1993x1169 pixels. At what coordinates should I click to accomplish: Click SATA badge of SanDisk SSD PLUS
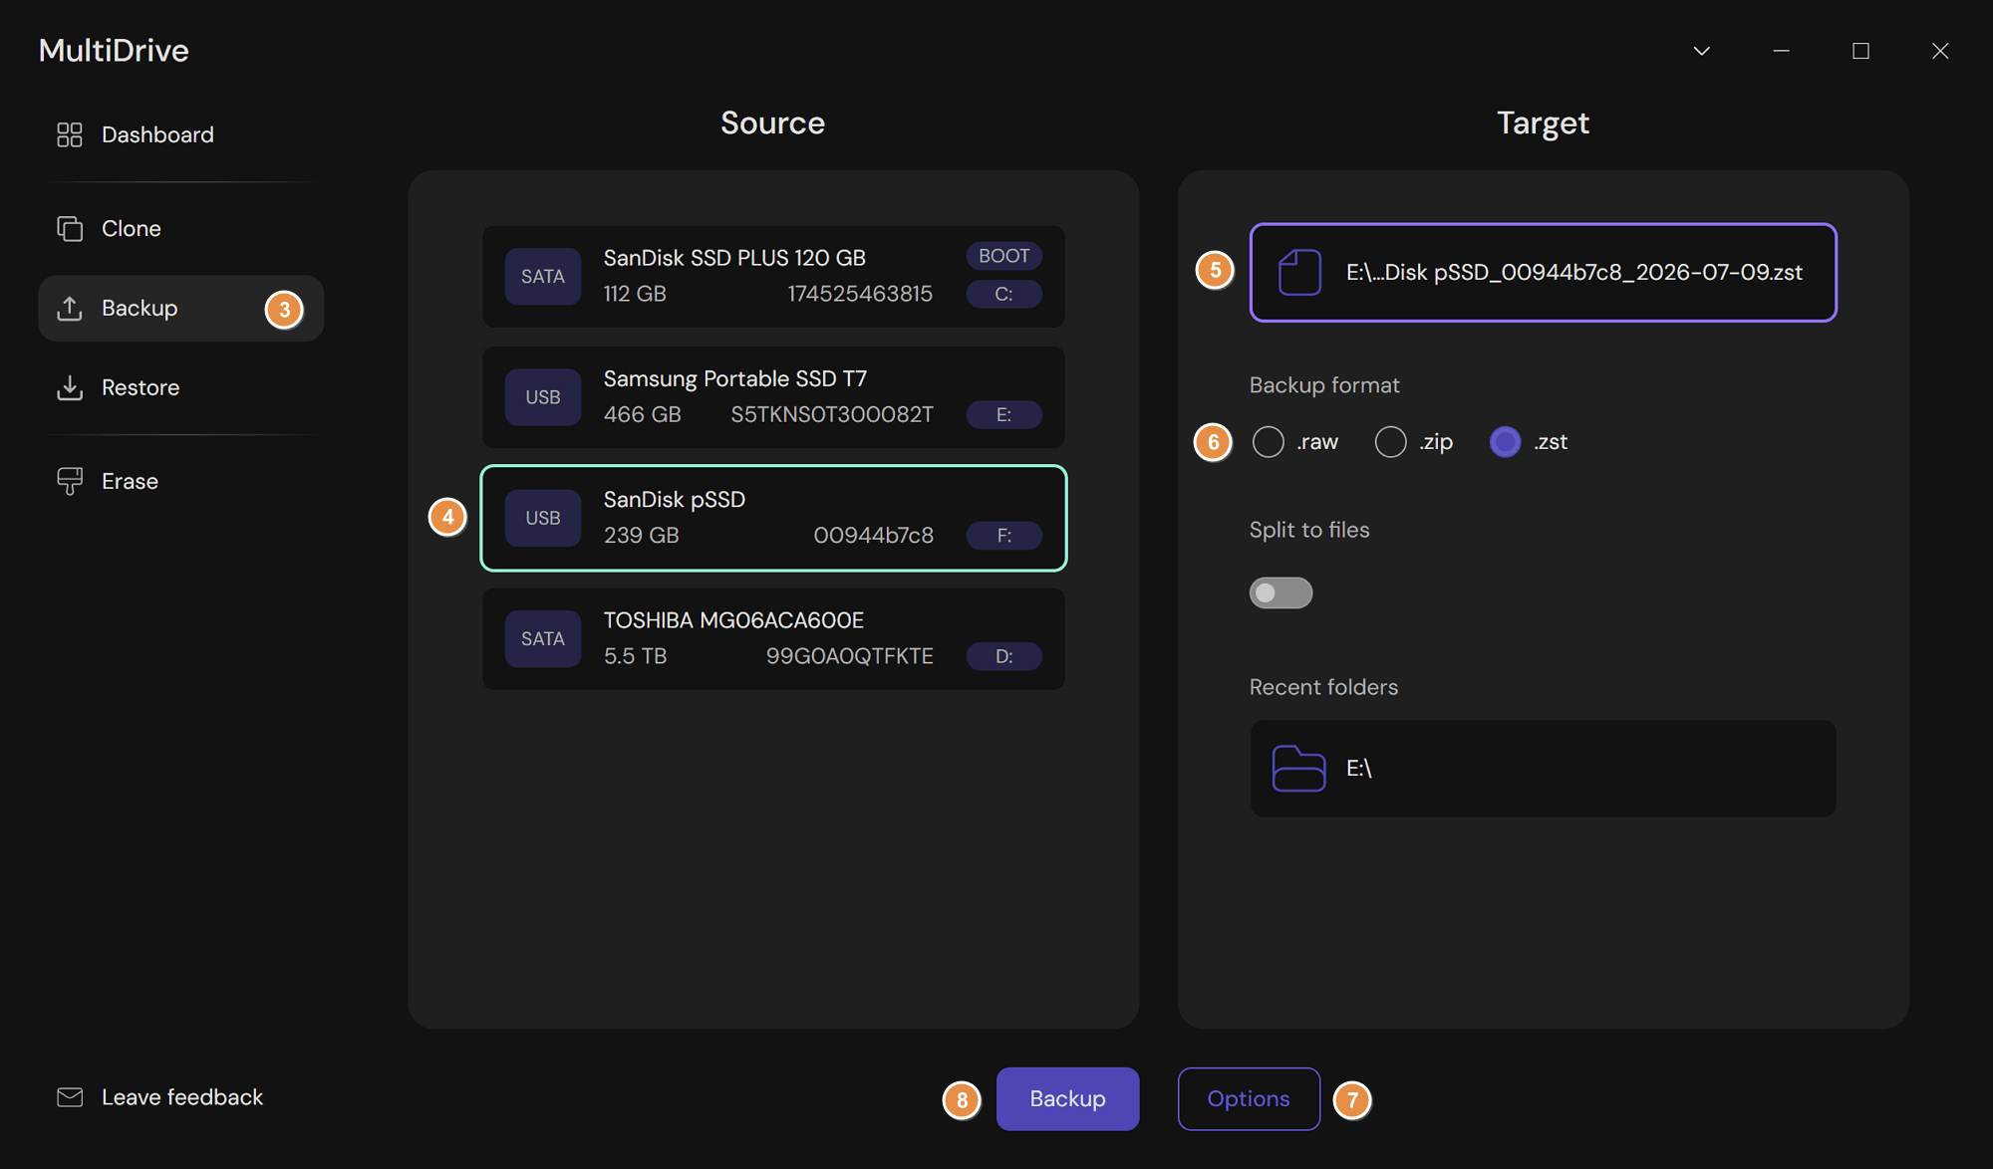point(543,276)
